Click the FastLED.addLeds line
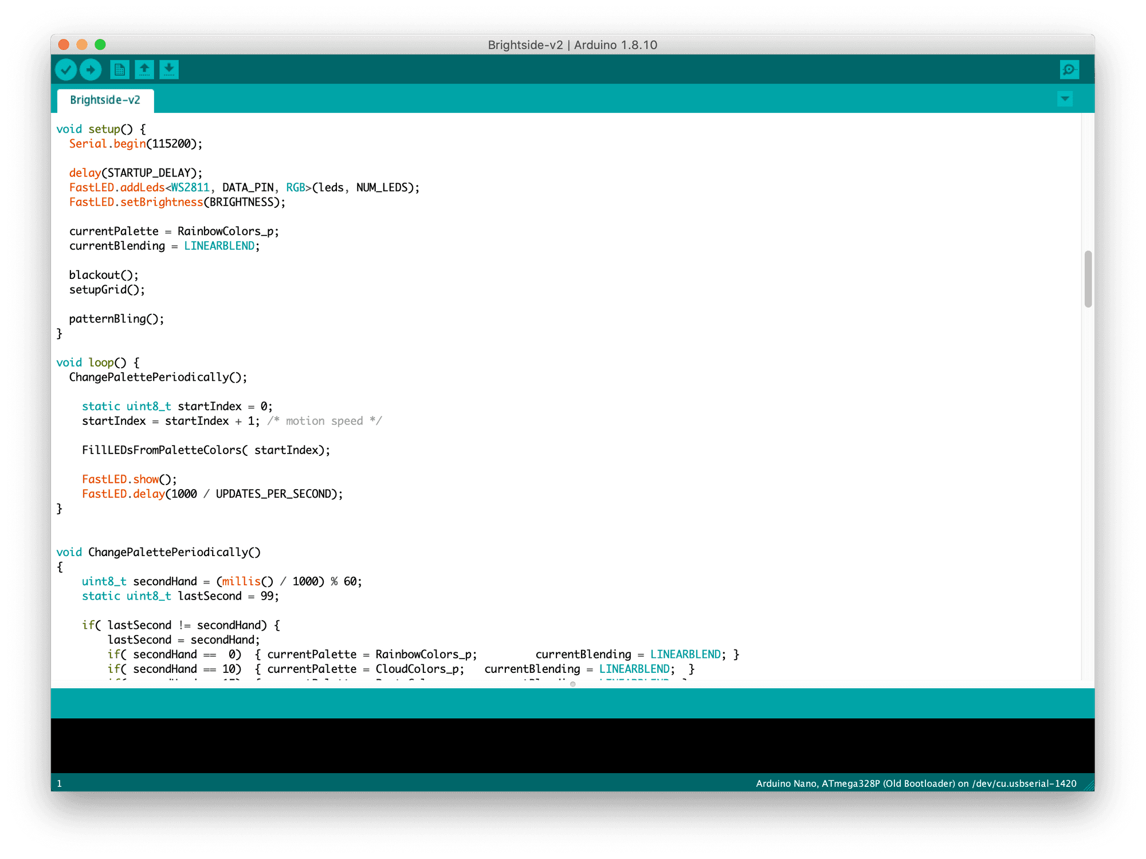The width and height of the screenshot is (1146, 859). [x=245, y=187]
